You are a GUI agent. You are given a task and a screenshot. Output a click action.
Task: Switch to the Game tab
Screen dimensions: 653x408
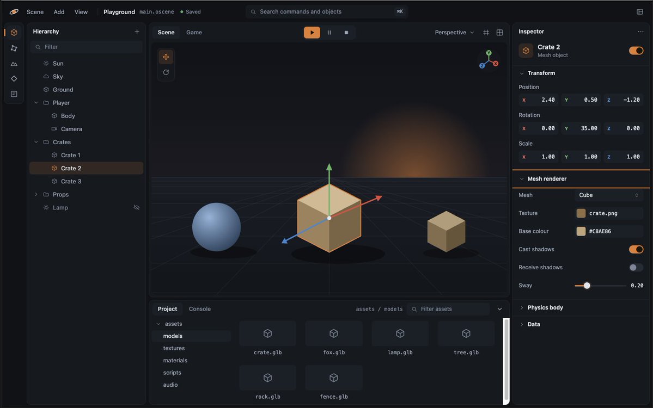[x=194, y=33]
